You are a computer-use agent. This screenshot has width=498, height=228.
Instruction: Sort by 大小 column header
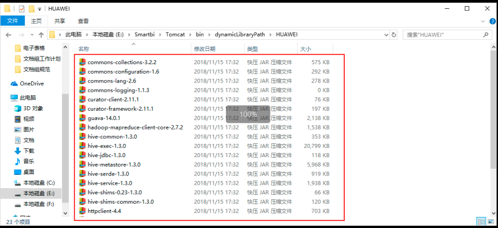click(x=315, y=49)
